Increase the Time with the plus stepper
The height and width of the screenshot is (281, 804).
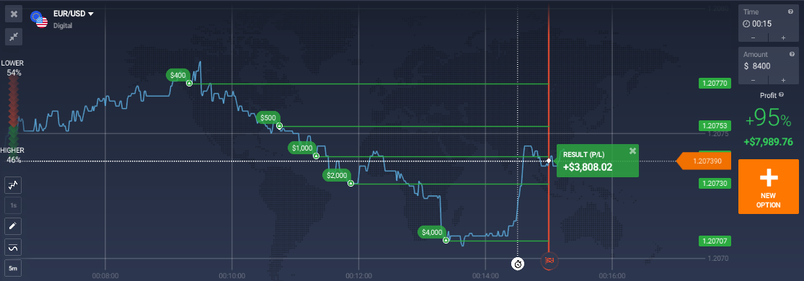point(784,37)
